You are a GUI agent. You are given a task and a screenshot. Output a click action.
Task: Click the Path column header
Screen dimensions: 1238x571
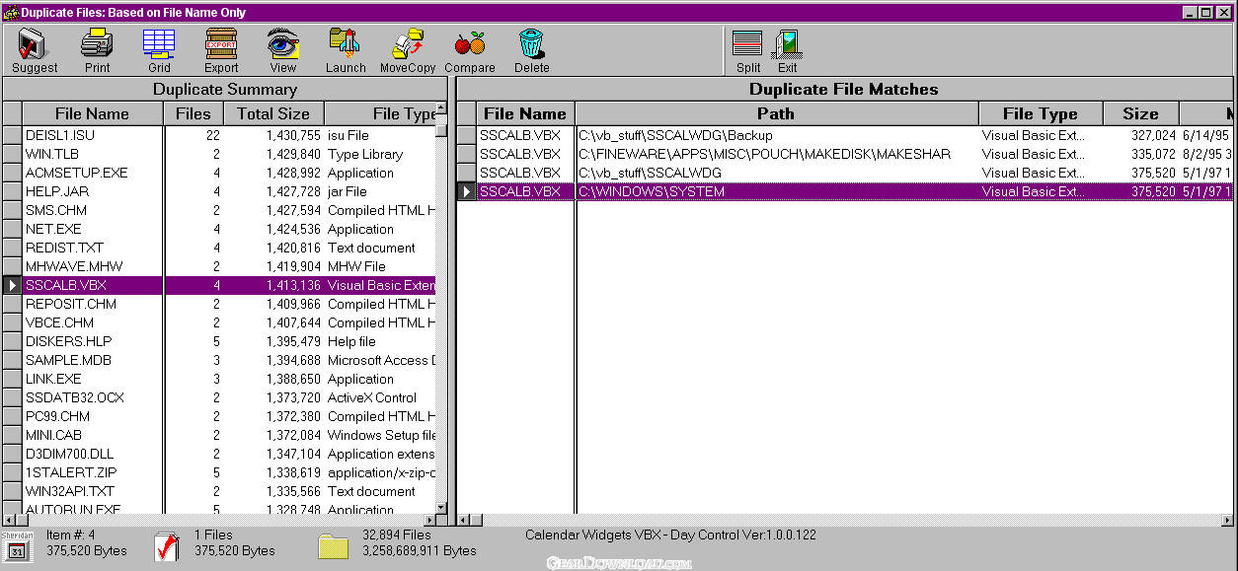[776, 113]
